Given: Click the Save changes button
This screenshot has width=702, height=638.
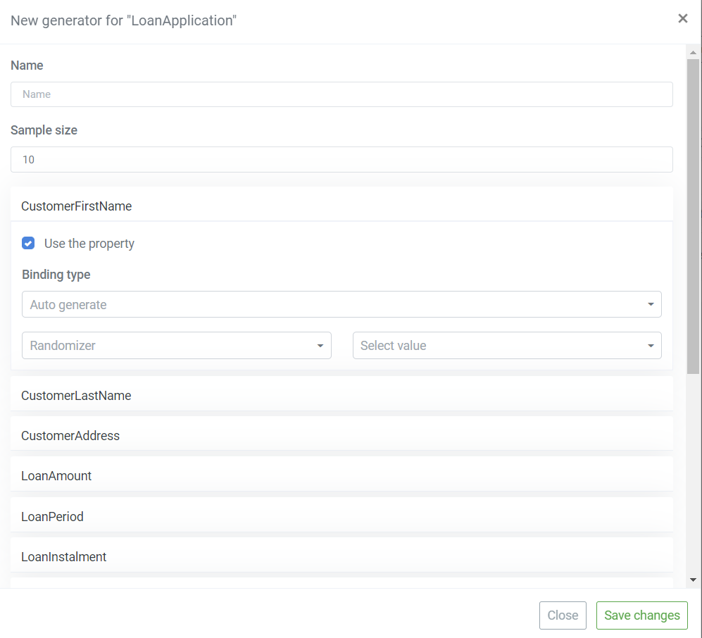Looking at the screenshot, I should pos(641,615).
